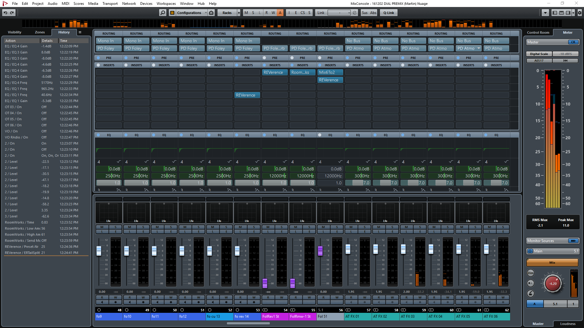
Task: Open the channel search magnifier
Action: click(x=163, y=13)
